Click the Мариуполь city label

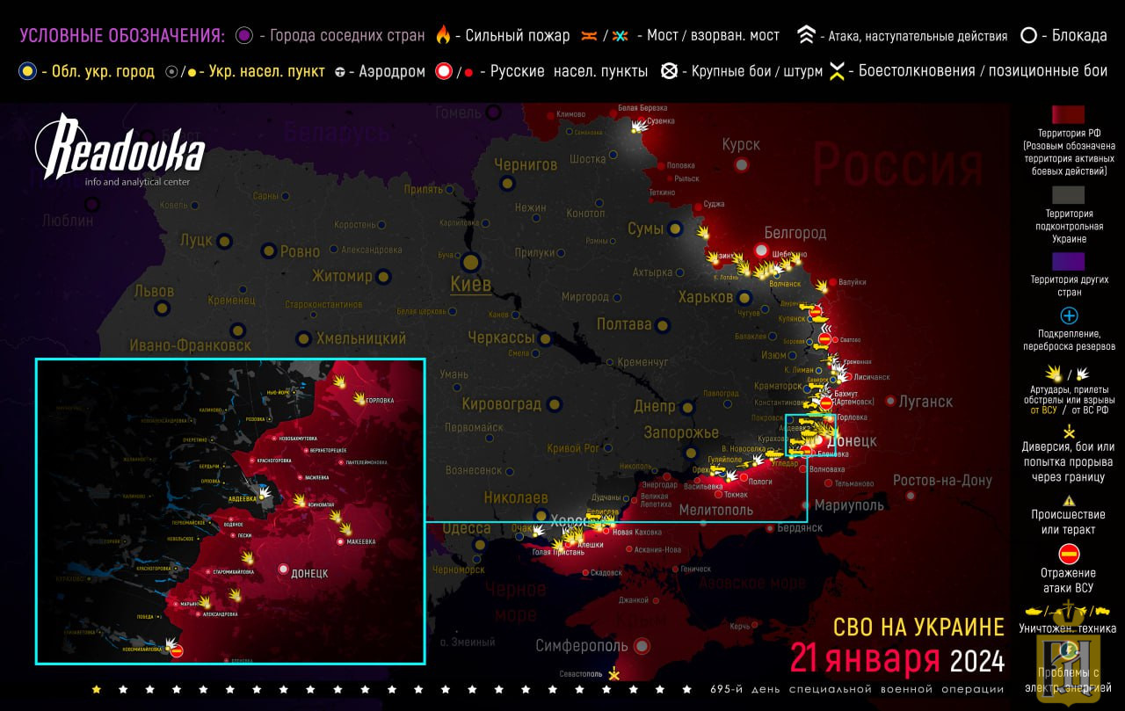[849, 505]
